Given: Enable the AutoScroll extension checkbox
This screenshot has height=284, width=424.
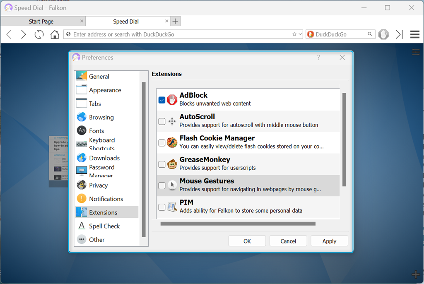Looking at the screenshot, I should 162,121.
